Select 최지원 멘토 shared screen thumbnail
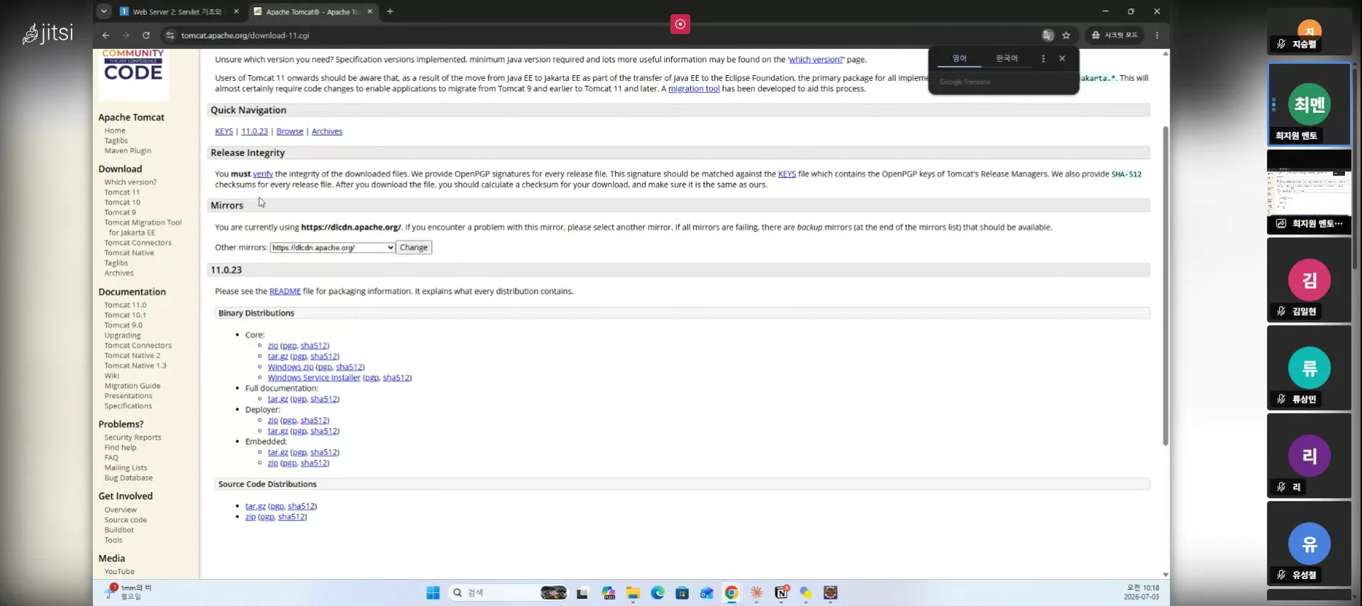Viewport: 1362px width, 606px height. tap(1309, 192)
